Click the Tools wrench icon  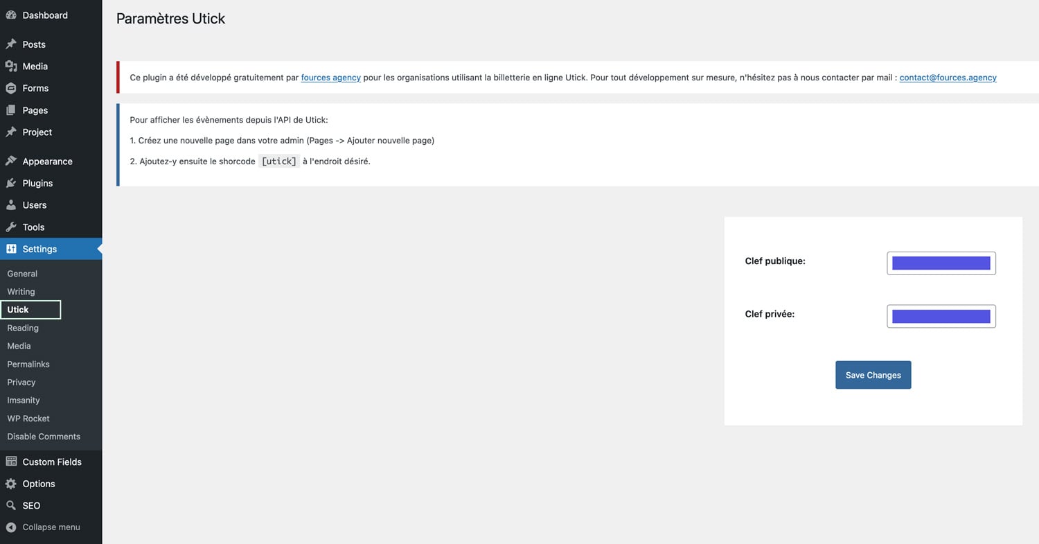11,227
